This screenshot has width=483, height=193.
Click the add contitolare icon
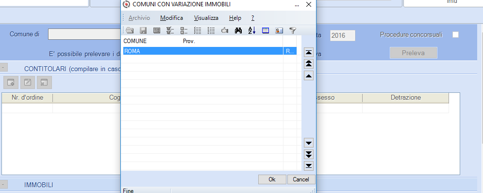pos(11,83)
